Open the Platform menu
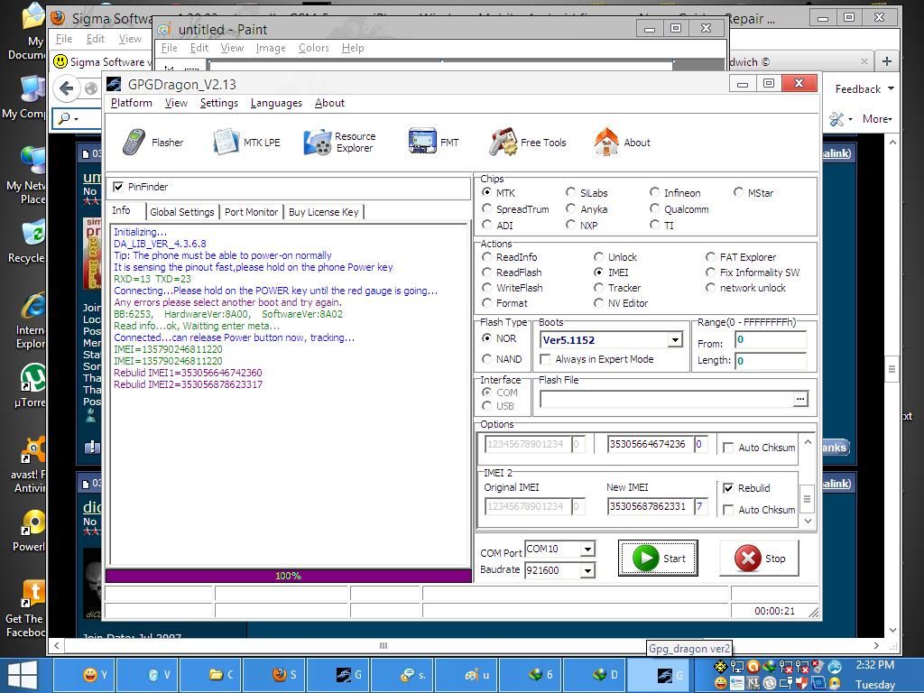Viewport: 924px width, 693px height. (x=131, y=103)
